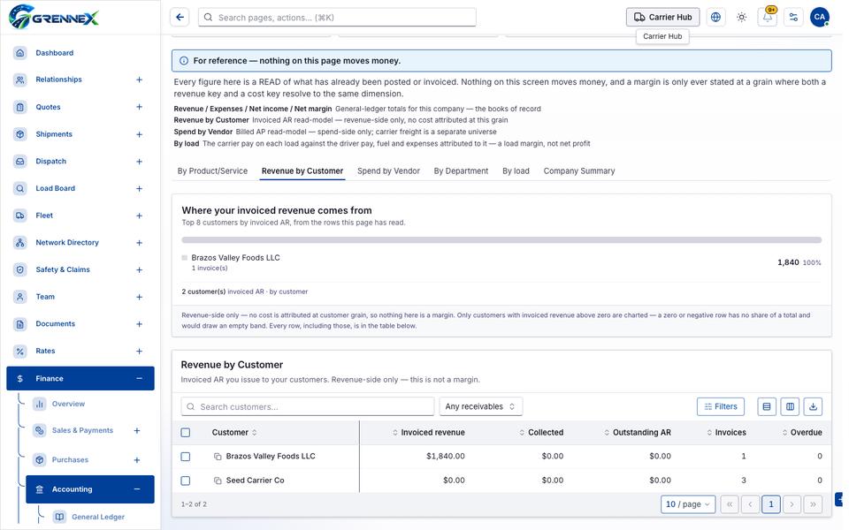Click the Grennex logo
This screenshot has width=849, height=530.
[x=54, y=16]
